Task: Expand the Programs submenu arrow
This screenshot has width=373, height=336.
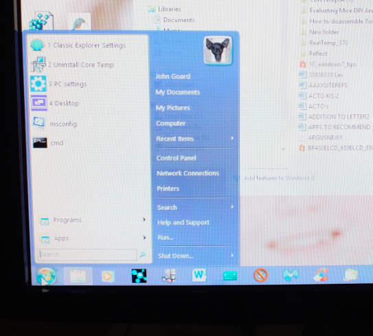Action: [144, 219]
